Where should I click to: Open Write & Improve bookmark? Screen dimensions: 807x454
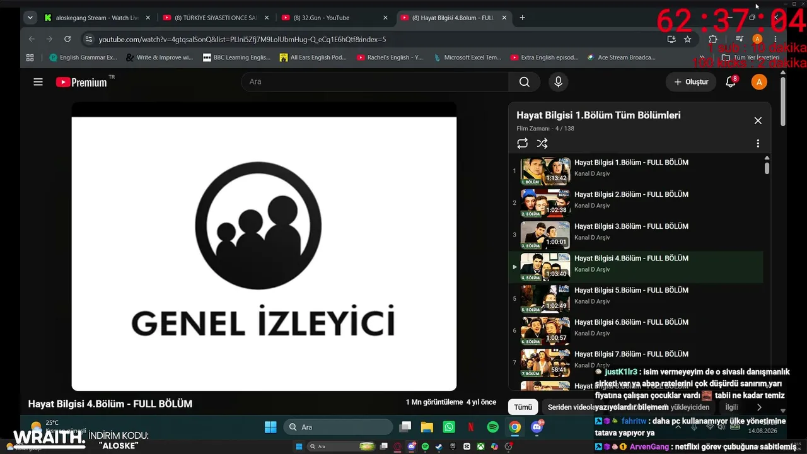[x=160, y=57]
